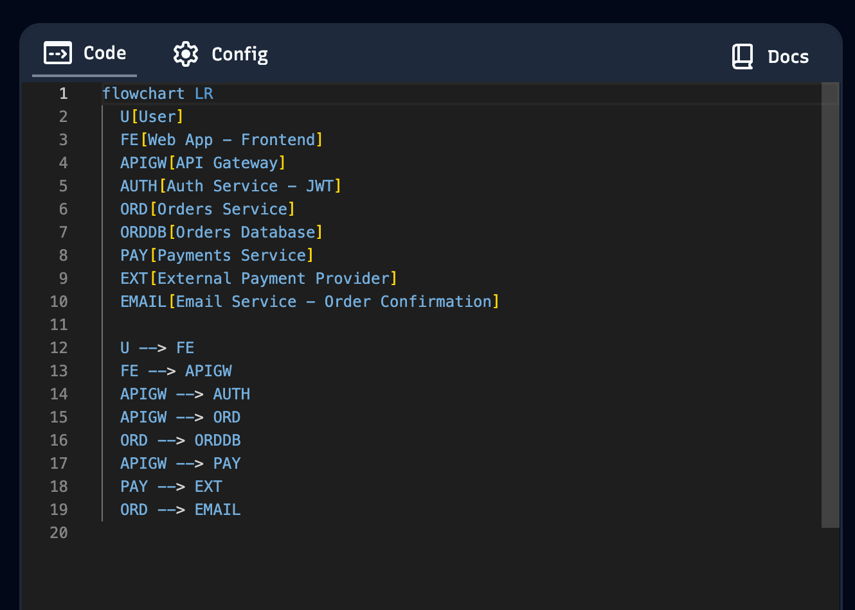Viewport: 855px width, 610px height.
Task: Click the EXT[External Payment Provider] line
Action: (x=258, y=278)
